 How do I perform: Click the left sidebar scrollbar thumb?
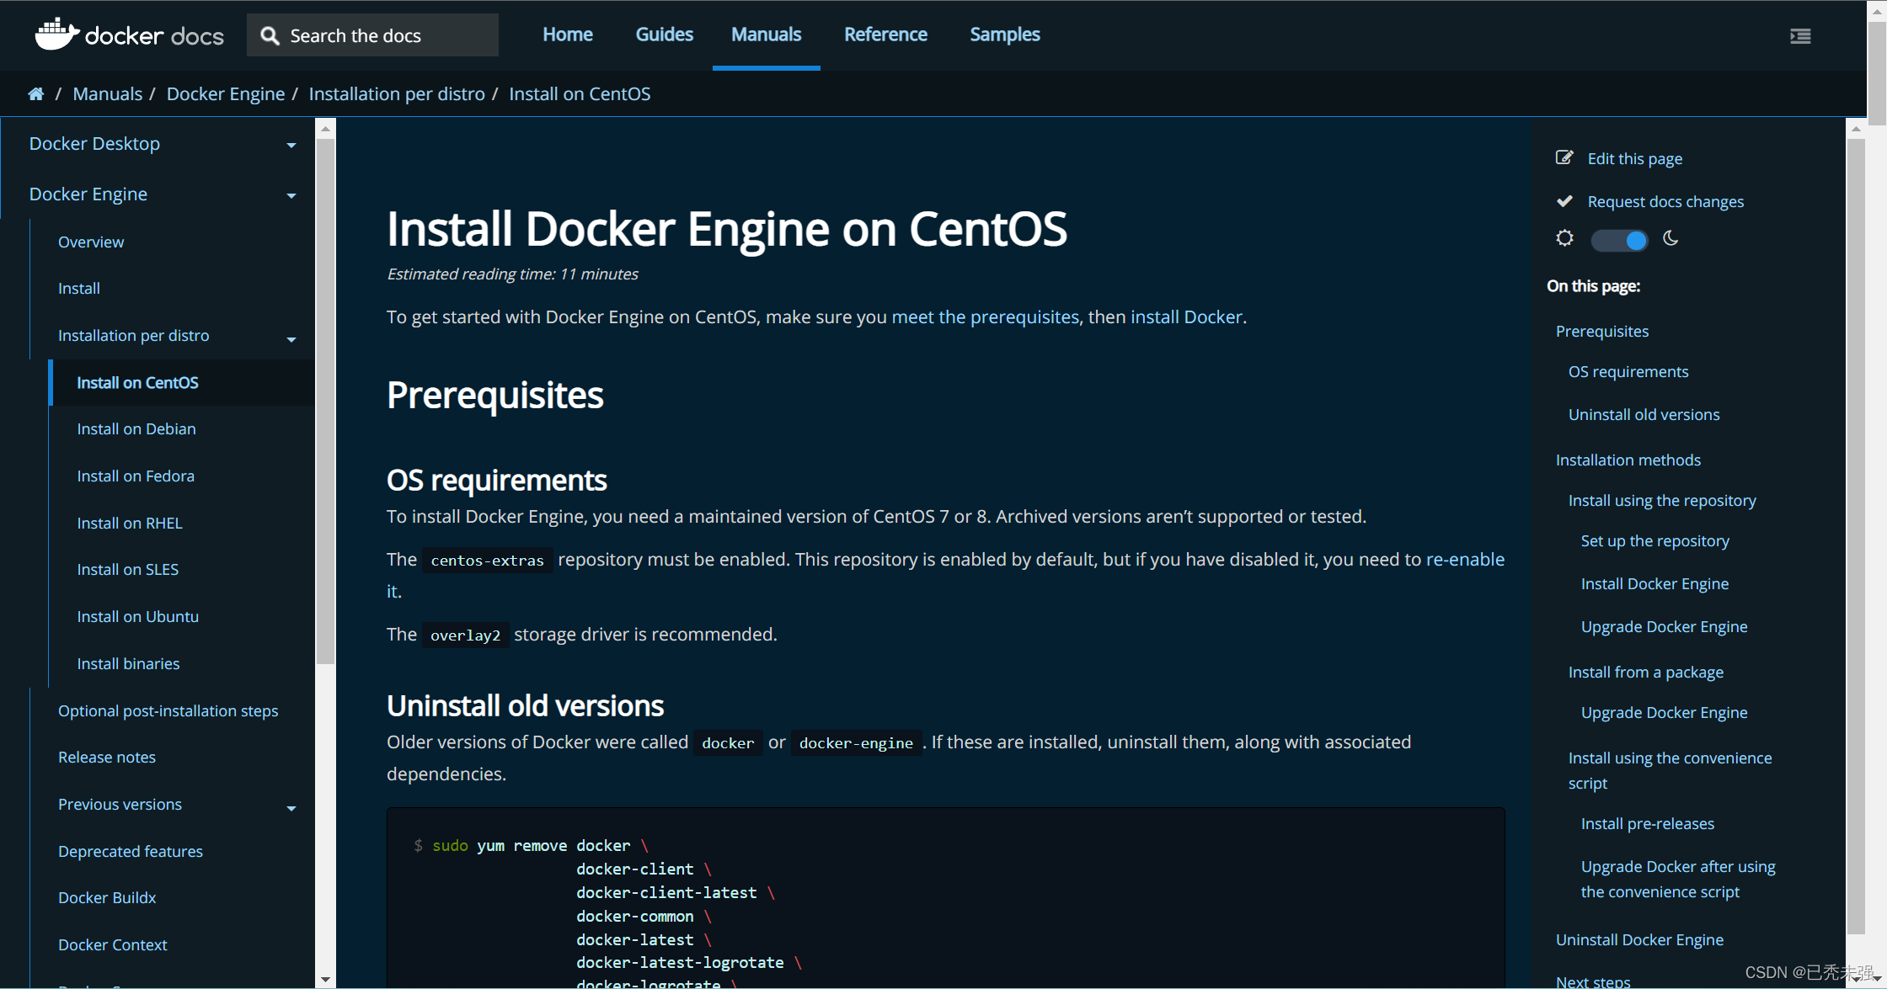pos(325,401)
